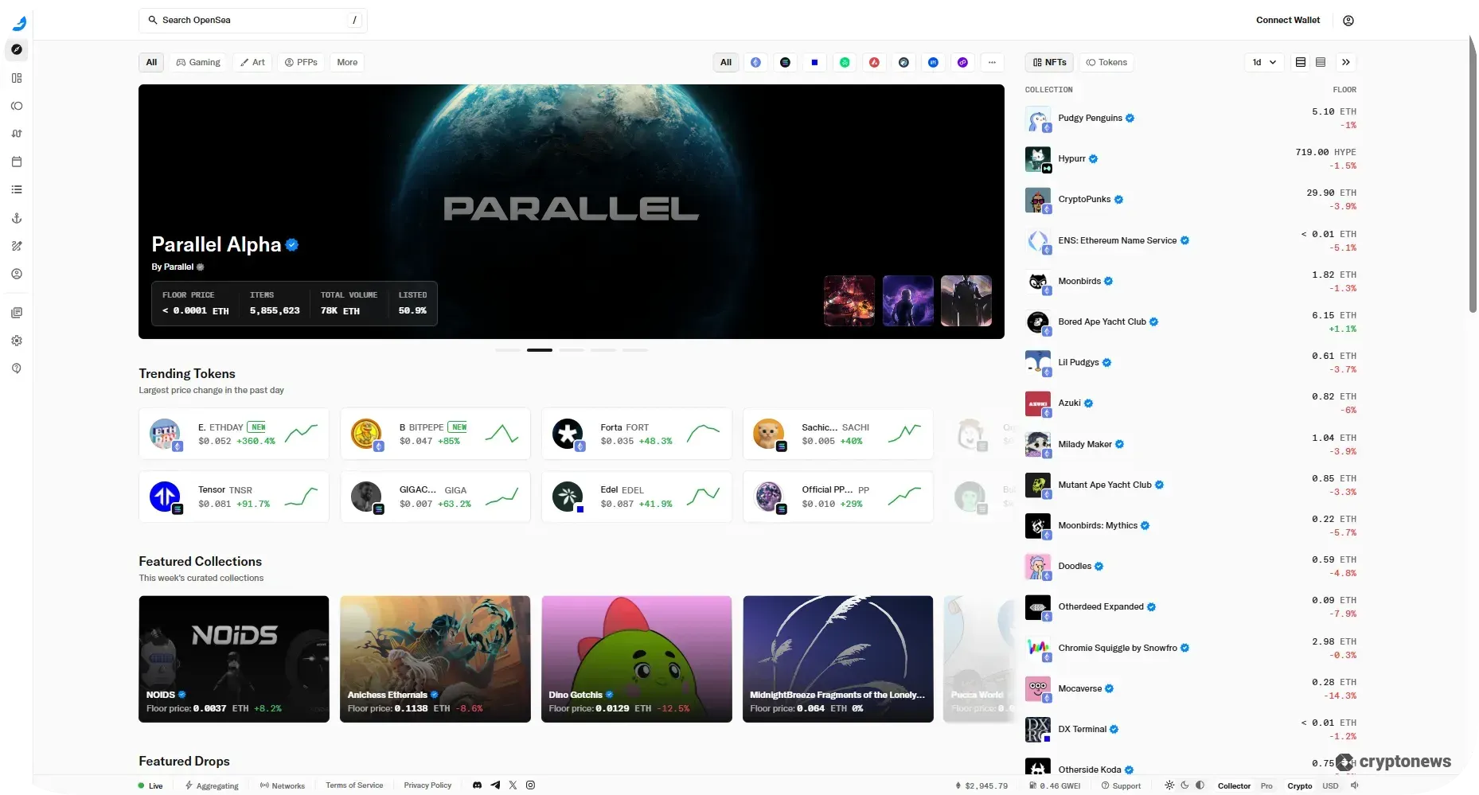
Task: Select the Explore compass icon in sidebar
Action: (x=17, y=49)
